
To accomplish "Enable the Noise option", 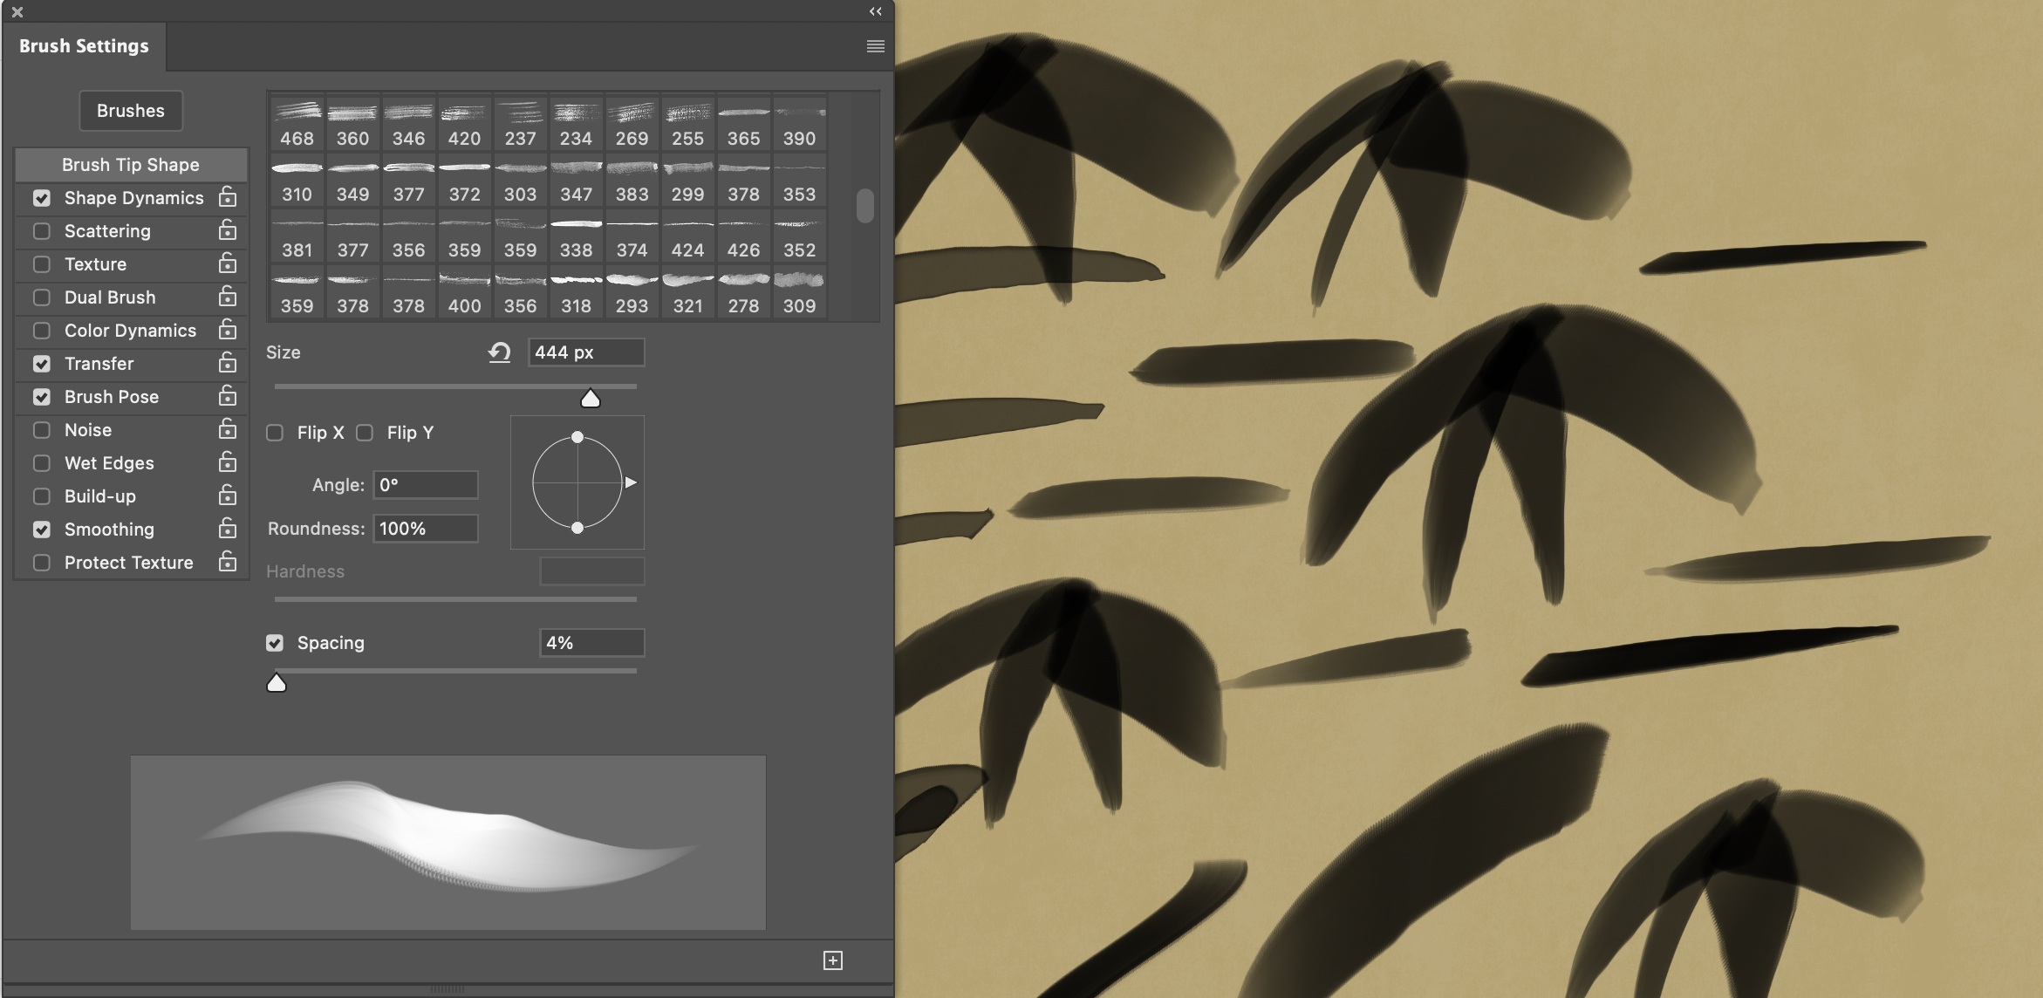I will pos(41,429).
